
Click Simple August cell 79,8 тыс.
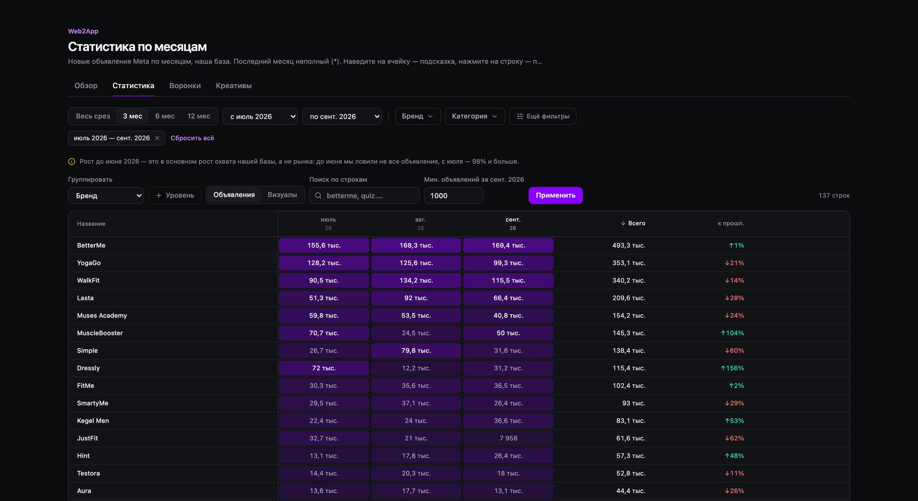pyautogui.click(x=416, y=351)
